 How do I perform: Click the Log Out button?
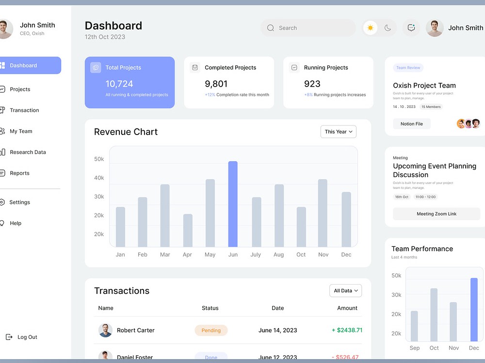click(22, 337)
